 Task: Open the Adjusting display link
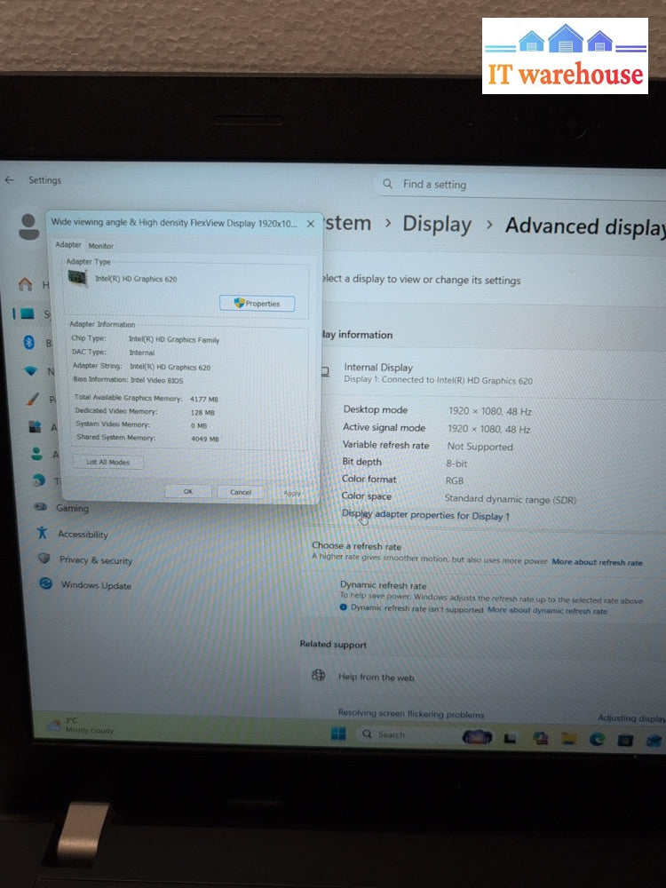click(630, 718)
